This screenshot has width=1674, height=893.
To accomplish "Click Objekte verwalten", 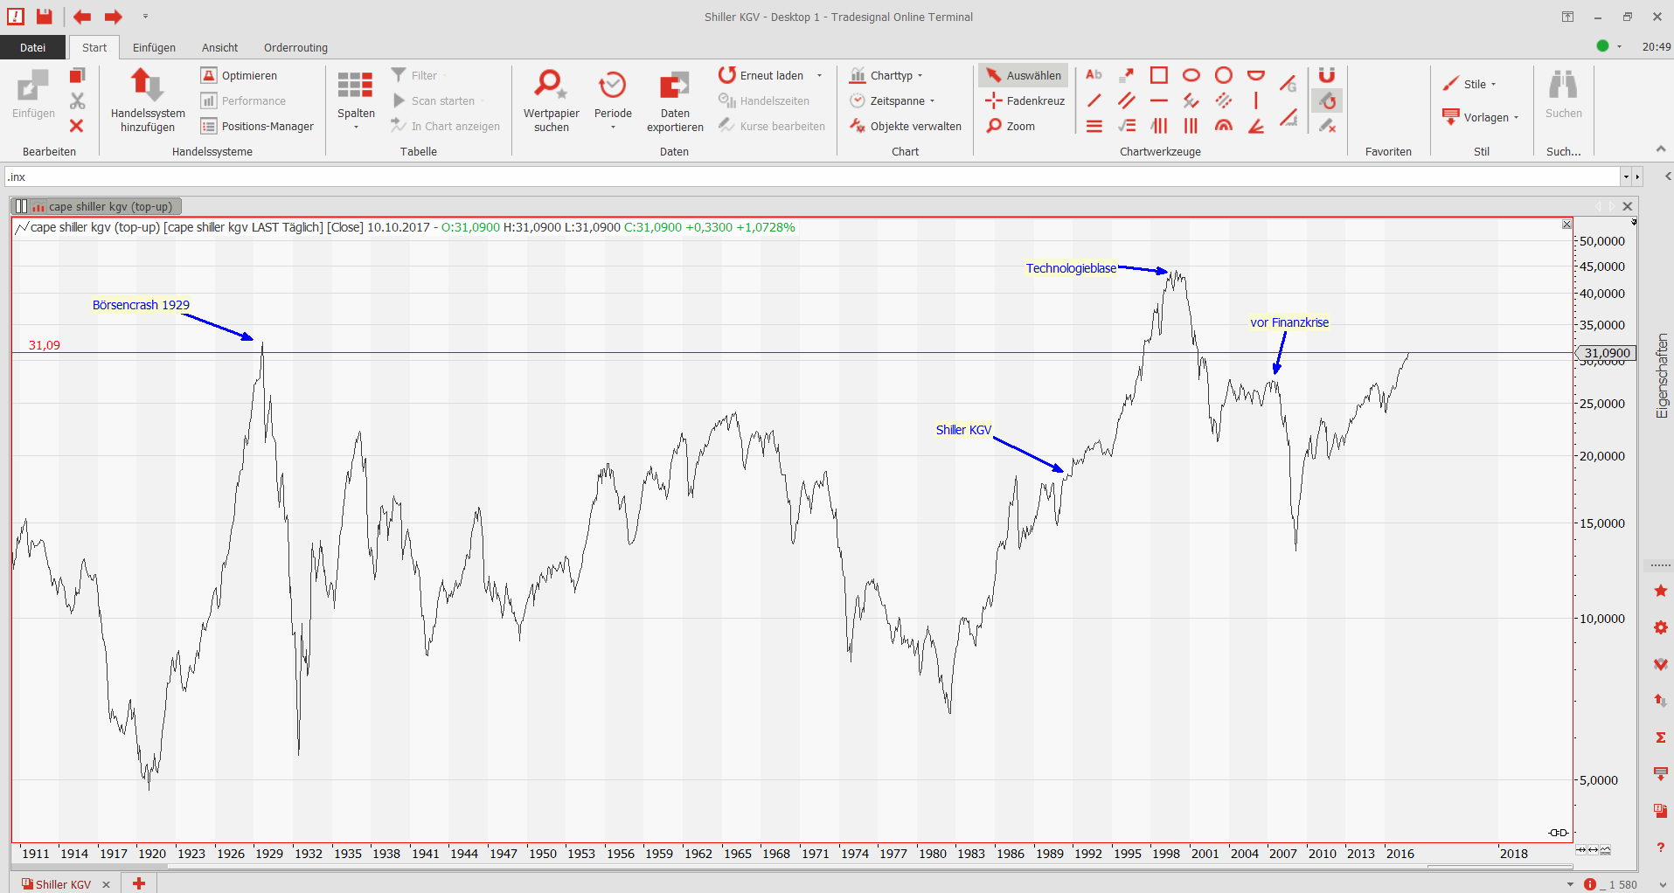I will [906, 126].
